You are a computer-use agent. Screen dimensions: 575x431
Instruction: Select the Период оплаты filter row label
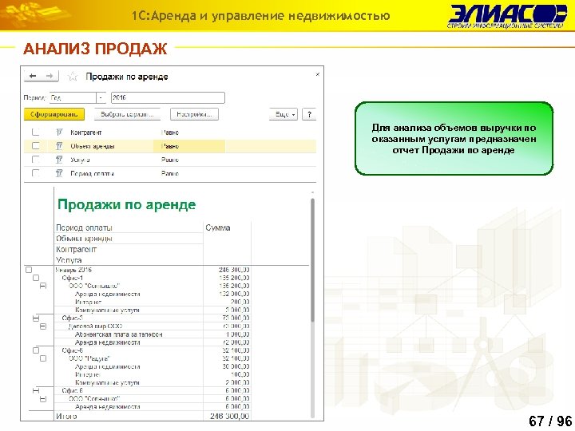(92, 173)
